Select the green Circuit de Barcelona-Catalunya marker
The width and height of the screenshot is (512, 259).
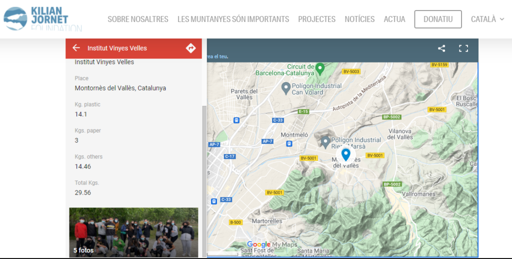pos(320,67)
